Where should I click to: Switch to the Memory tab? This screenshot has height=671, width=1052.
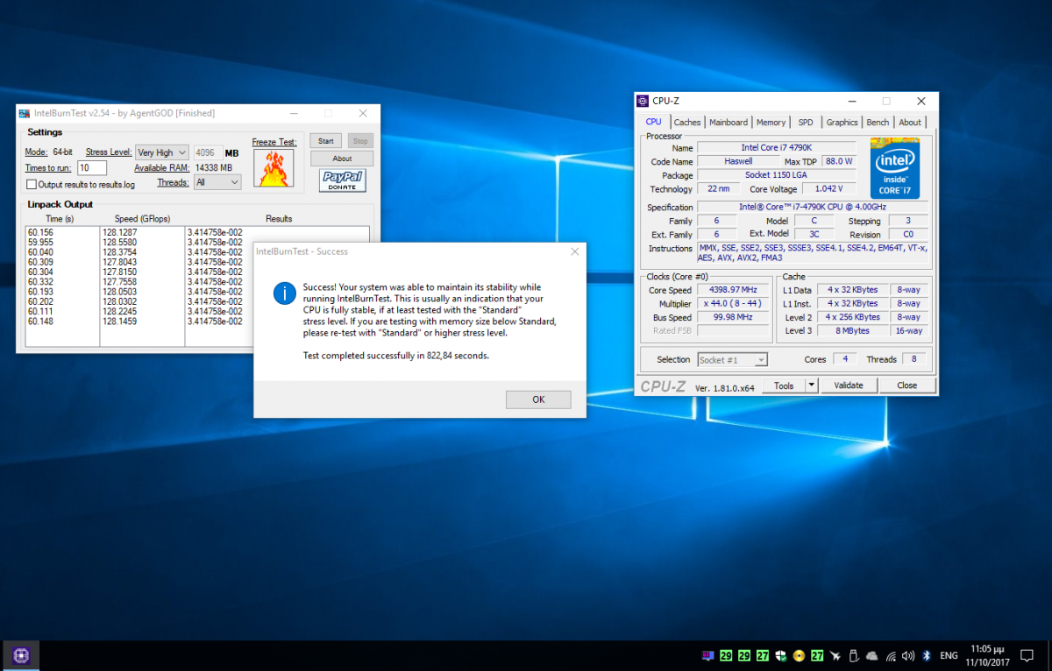(x=771, y=123)
